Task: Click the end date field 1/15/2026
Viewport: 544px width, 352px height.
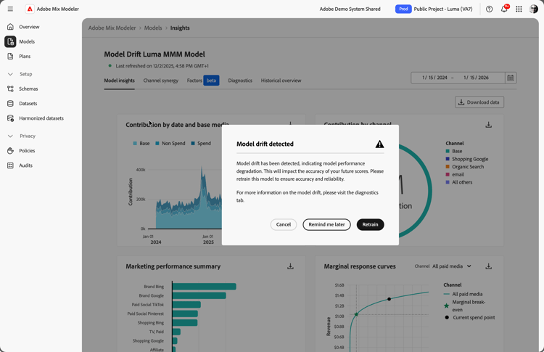Action: point(476,78)
